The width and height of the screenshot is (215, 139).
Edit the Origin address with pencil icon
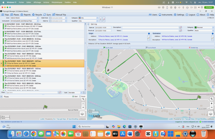(x=148, y=38)
